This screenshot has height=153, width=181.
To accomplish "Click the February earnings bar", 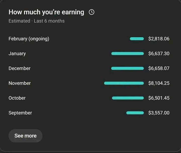I will 137,39.
